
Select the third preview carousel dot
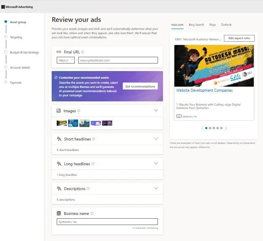click(214, 128)
